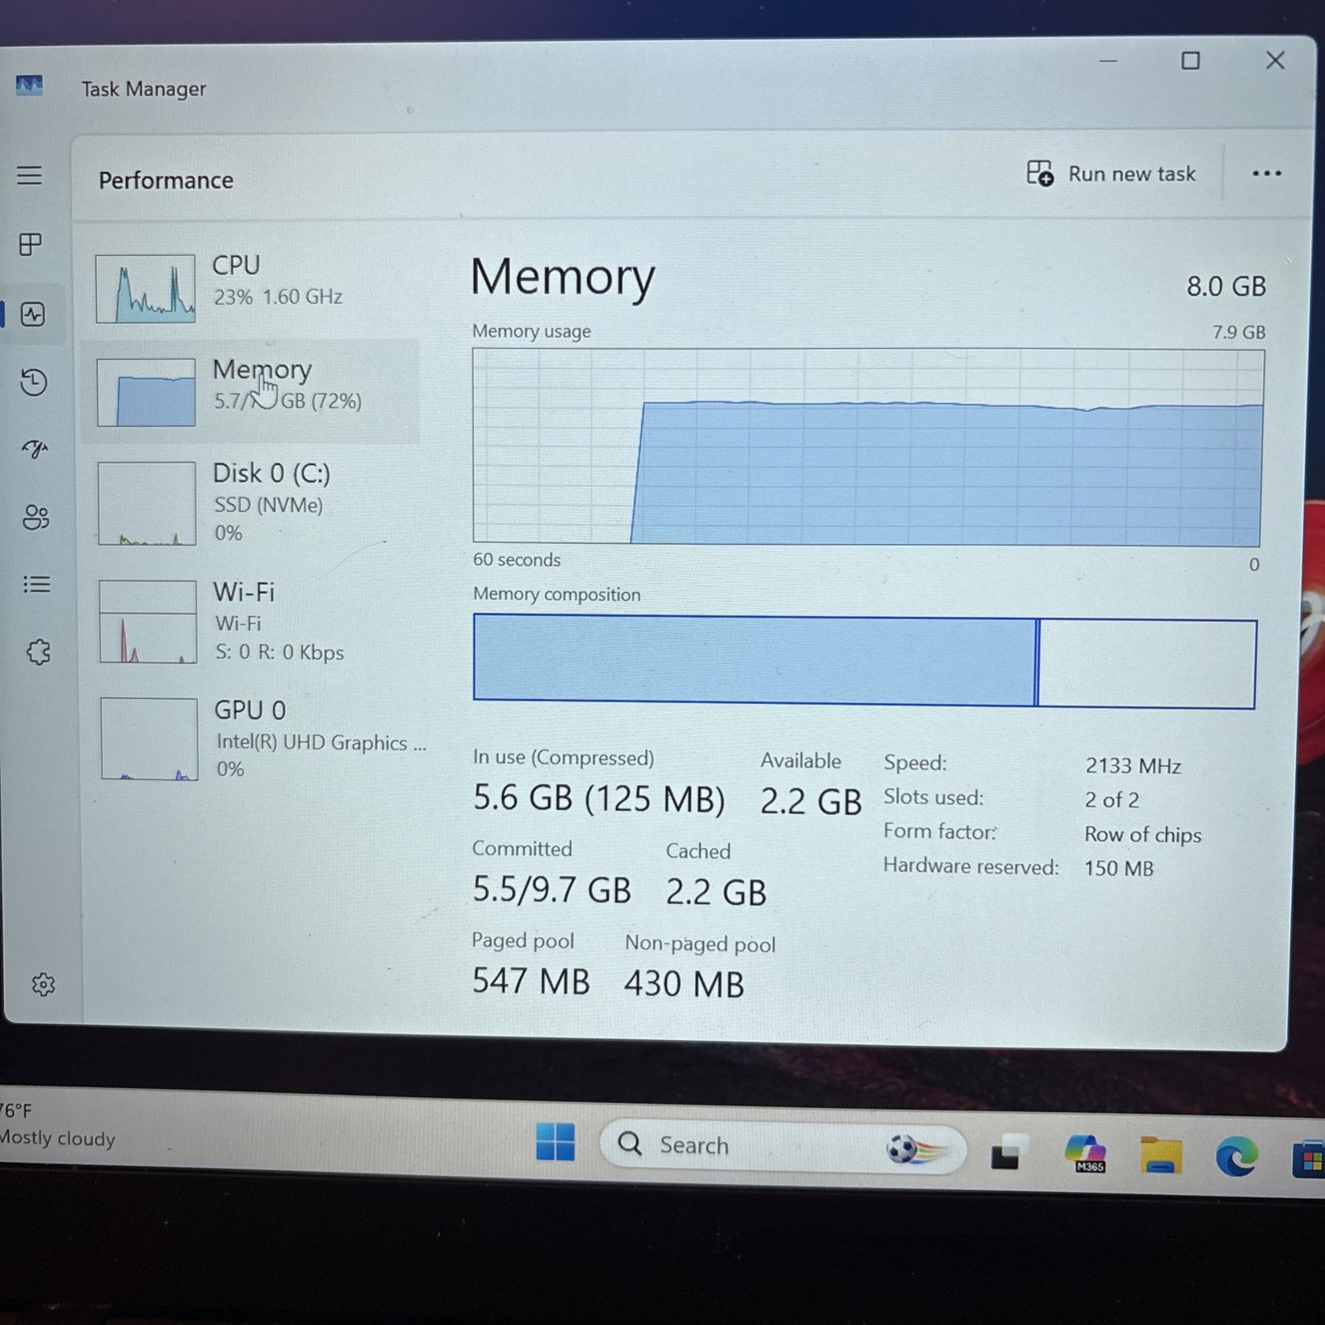Click the Memory composition bar

point(865,661)
